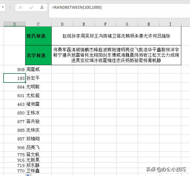Screen dimensions: 190x176
Task: Open the Insert Function fx dialog
Action: coord(42,7)
